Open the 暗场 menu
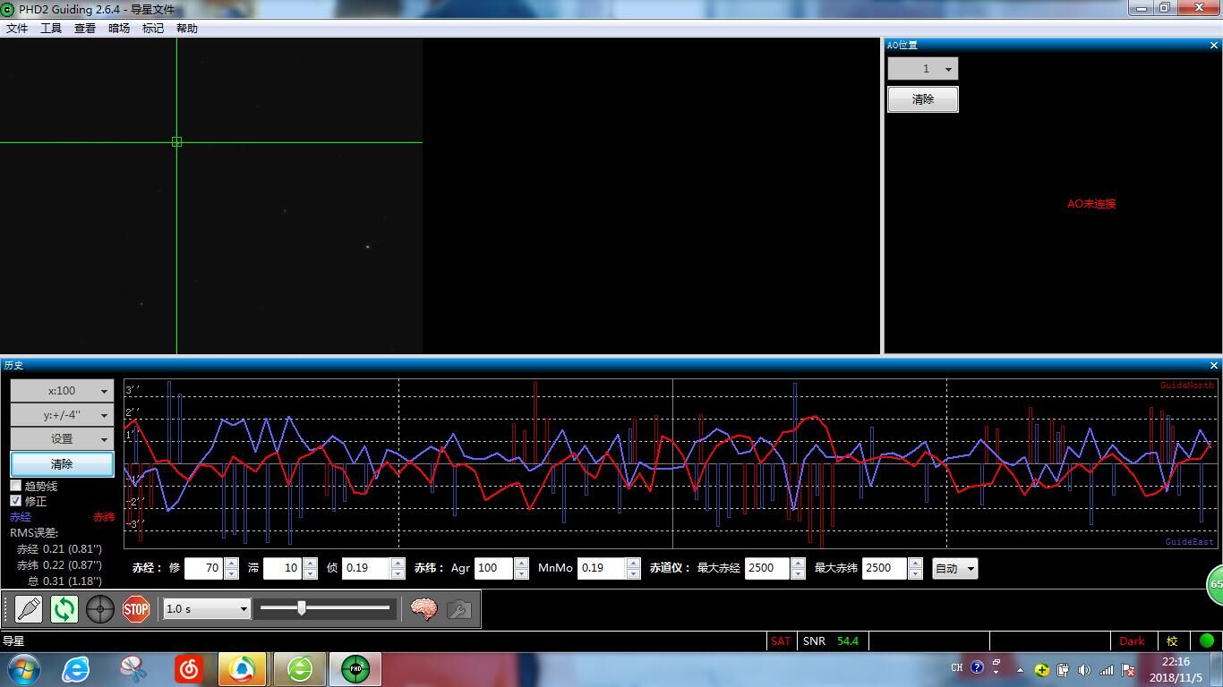The image size is (1223, 687). (x=119, y=29)
